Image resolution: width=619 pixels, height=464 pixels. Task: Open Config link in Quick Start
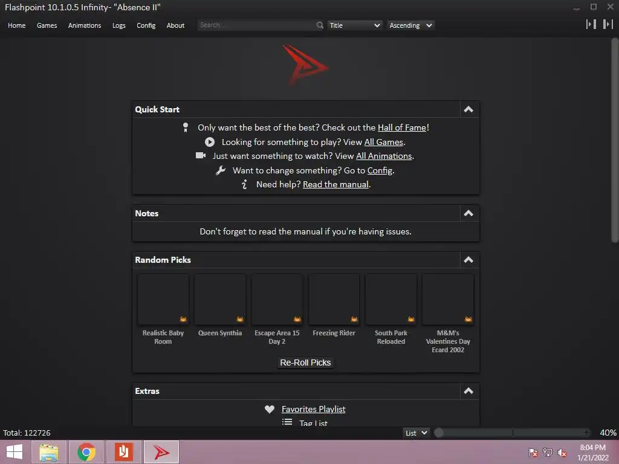(x=380, y=170)
